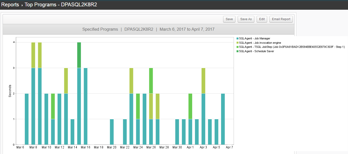This screenshot has width=348, height=154.
Task: Click the single bar between Mar 6 and Mar 8
Action: point(27,119)
